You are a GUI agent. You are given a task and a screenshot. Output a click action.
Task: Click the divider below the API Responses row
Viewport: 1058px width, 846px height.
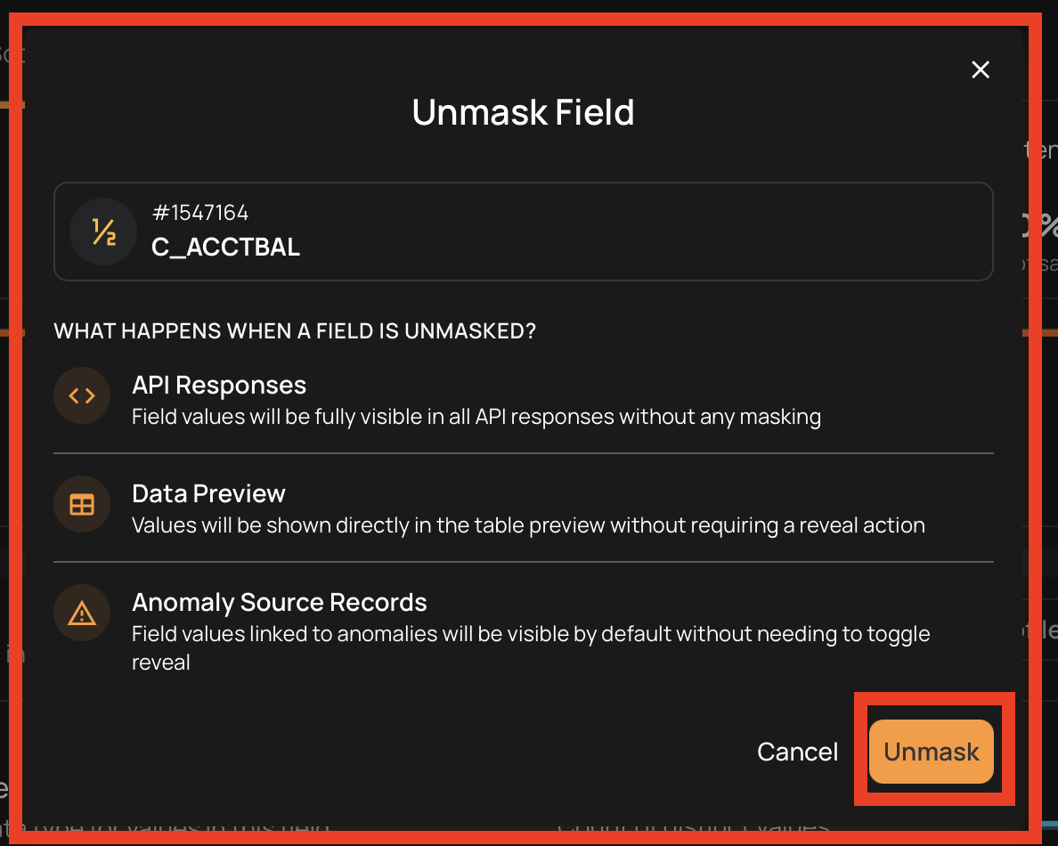click(x=524, y=454)
